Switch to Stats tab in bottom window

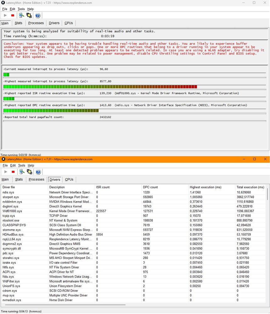(19, 179)
